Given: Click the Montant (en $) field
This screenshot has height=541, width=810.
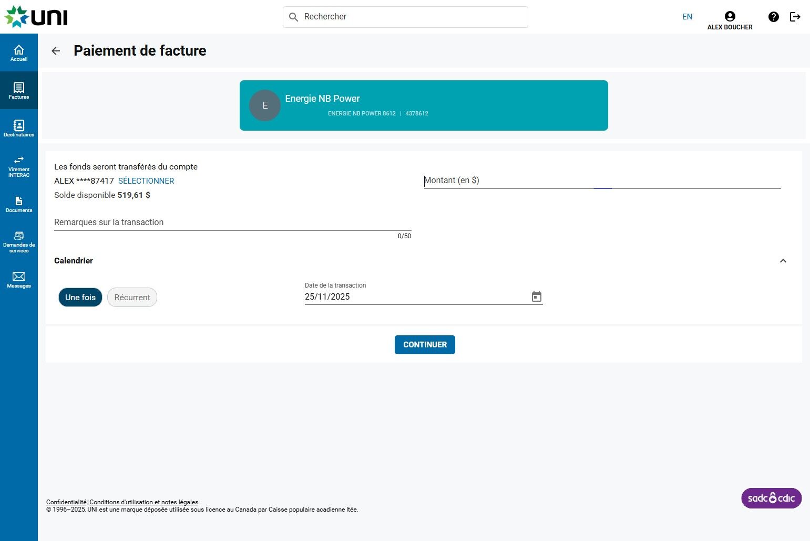Looking at the screenshot, I should tap(602, 181).
